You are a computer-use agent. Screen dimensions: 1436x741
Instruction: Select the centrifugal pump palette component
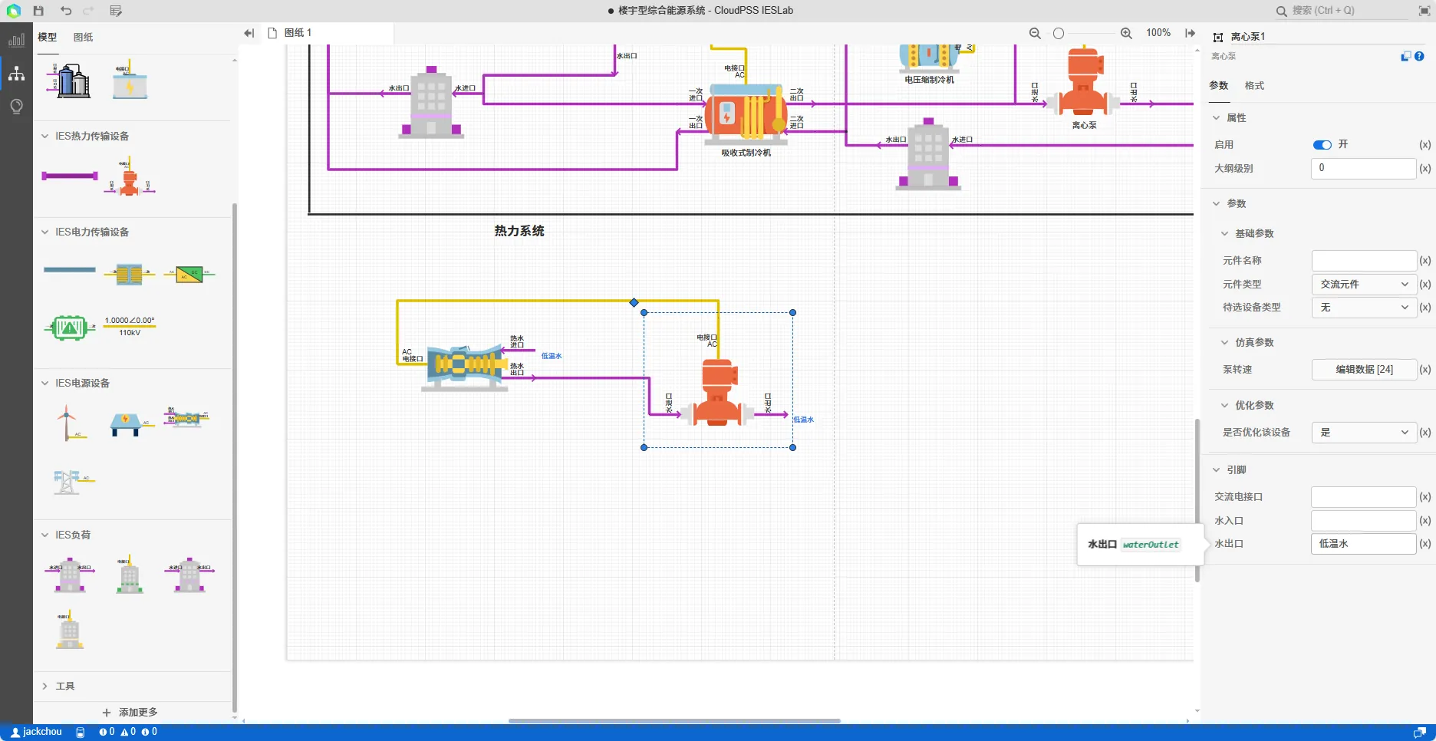(x=130, y=176)
